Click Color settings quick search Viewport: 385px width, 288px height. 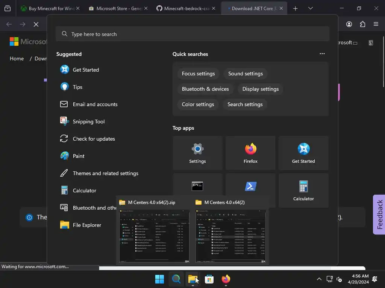198,104
